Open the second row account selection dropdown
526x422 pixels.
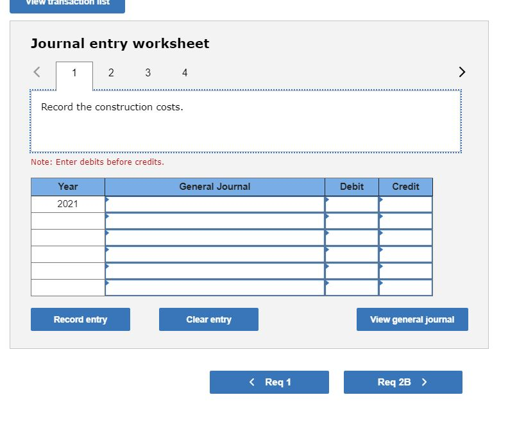coord(215,220)
